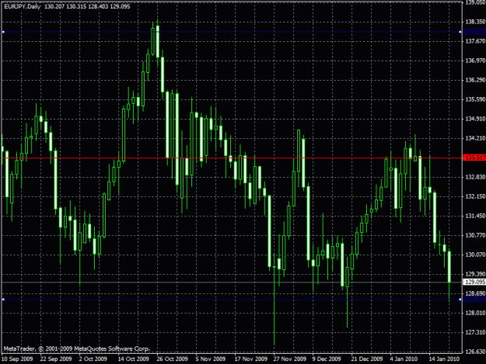Click the 132.150 price axis label
486x364 pixels.
coord(475,196)
